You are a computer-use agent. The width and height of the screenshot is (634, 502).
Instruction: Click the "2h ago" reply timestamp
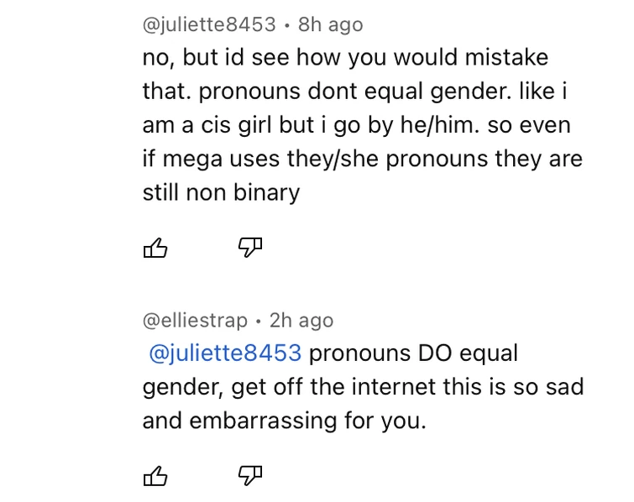point(301,321)
